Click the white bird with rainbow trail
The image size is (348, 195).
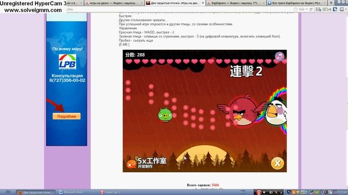(x=276, y=112)
